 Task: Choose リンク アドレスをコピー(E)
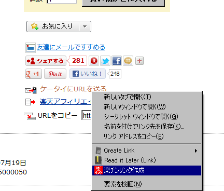(147, 137)
